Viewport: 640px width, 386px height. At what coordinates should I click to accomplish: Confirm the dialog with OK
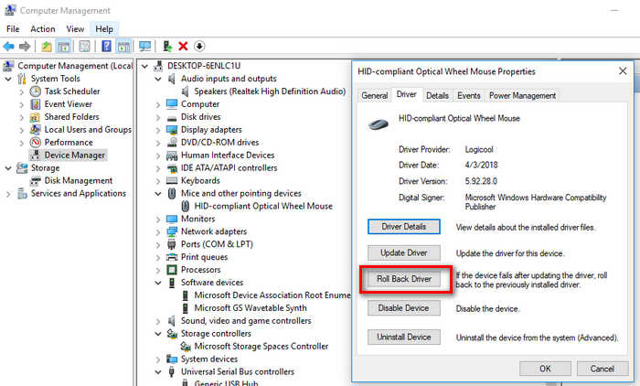click(545, 369)
